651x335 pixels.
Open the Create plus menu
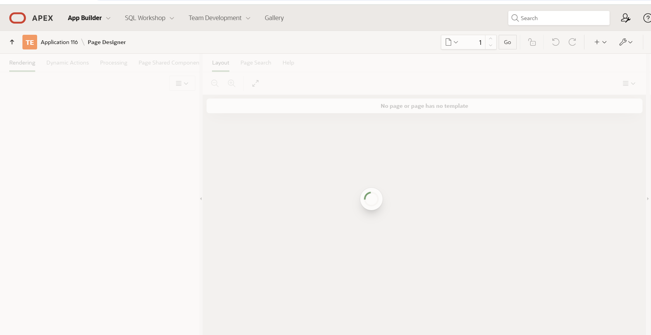[600, 42]
